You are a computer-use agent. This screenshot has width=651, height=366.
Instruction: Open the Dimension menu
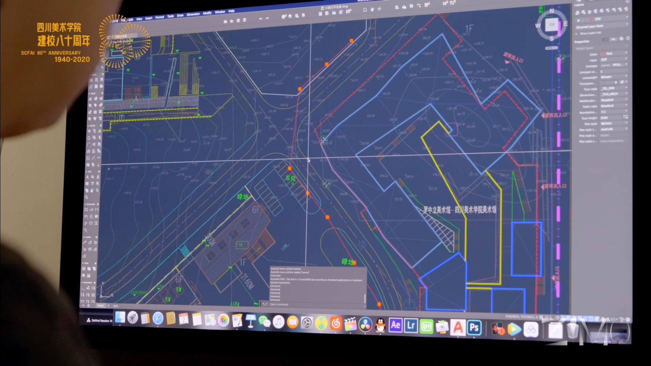[x=193, y=14]
